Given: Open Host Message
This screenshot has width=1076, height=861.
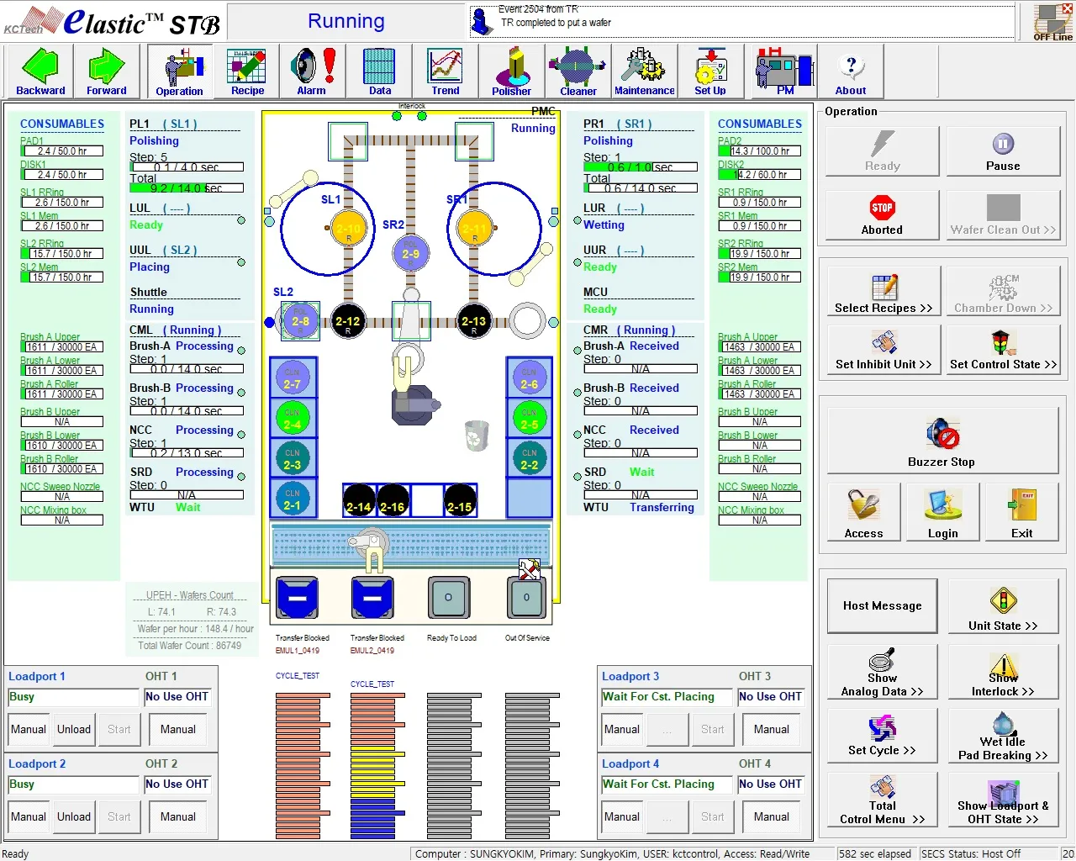Looking at the screenshot, I should click(882, 605).
